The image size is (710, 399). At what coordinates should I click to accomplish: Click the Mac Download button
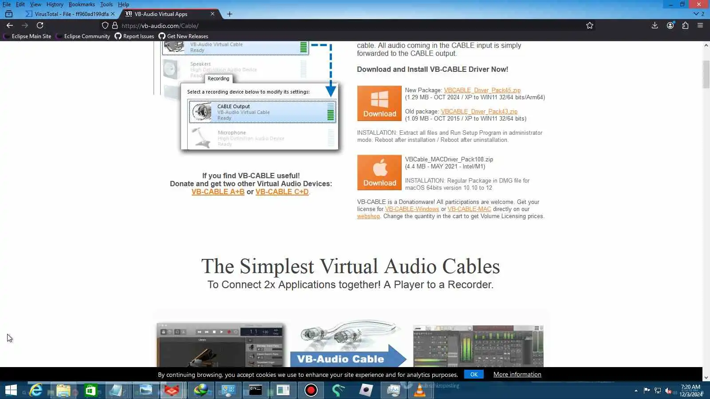click(x=379, y=172)
